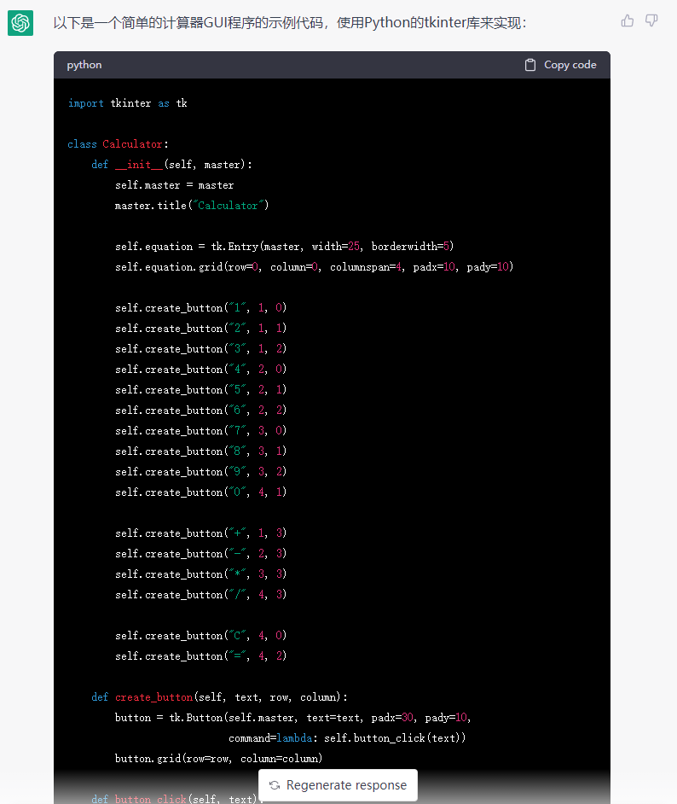This screenshot has height=804, width=677.
Task: Click the create_button("/", 4, 3) line
Action: coord(200,595)
